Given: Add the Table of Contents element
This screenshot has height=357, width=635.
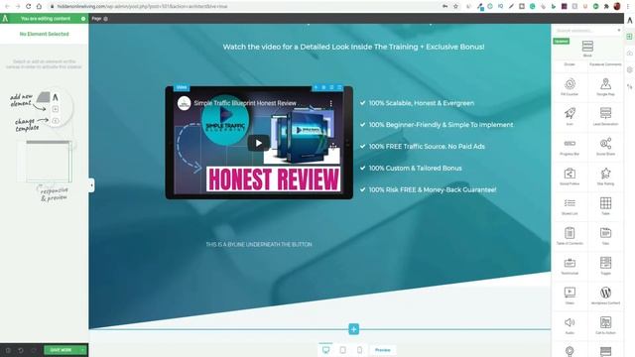Looking at the screenshot, I should click(570, 236).
